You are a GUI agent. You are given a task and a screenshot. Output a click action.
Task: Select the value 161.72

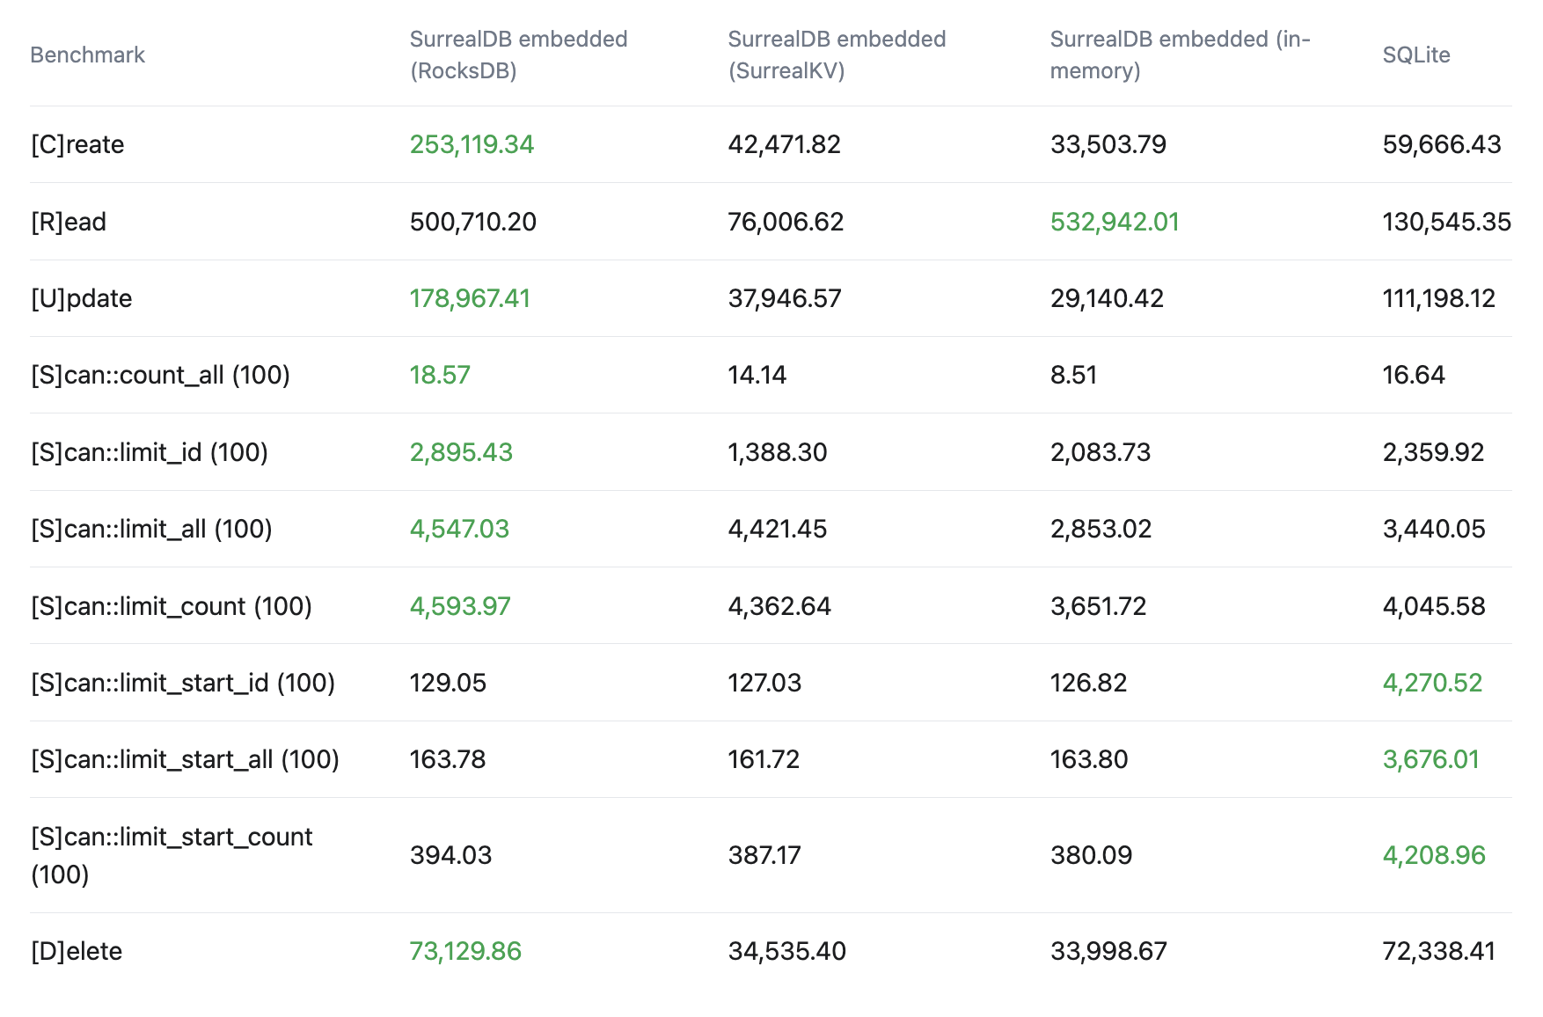[x=764, y=759]
